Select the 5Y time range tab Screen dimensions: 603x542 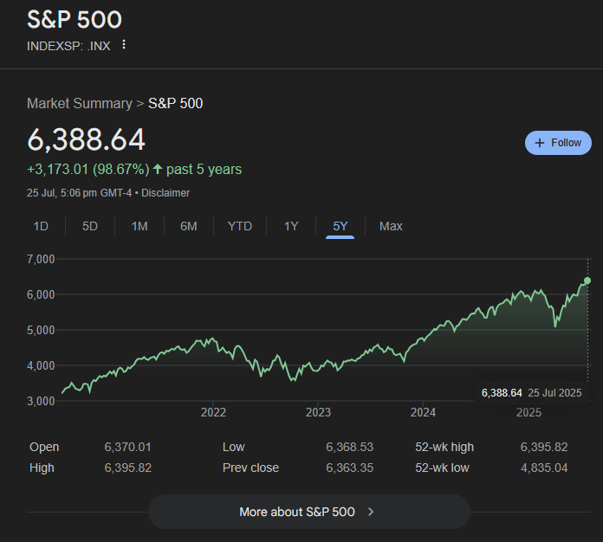pos(340,226)
